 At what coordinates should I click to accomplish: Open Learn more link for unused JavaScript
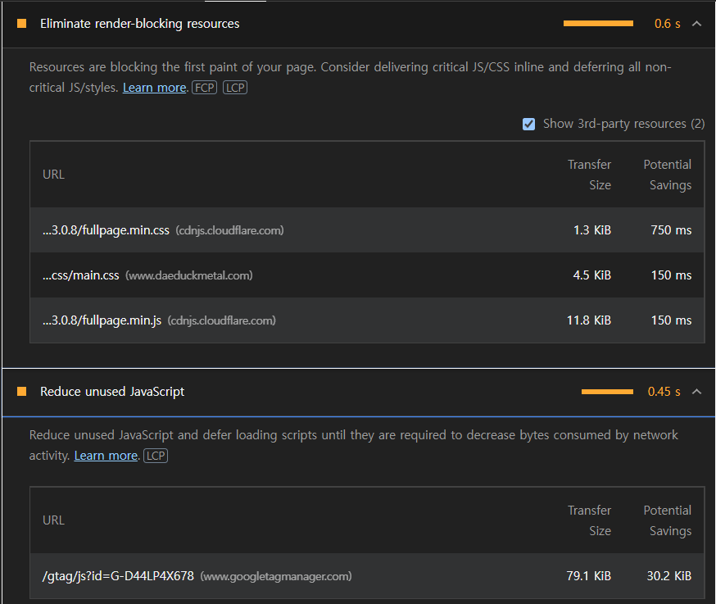pos(106,456)
